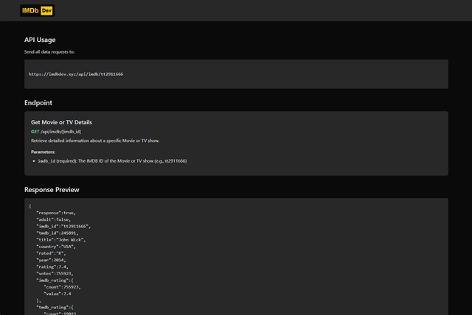Click the green GET method badge
This screenshot has width=472, height=315.
[x=35, y=130]
